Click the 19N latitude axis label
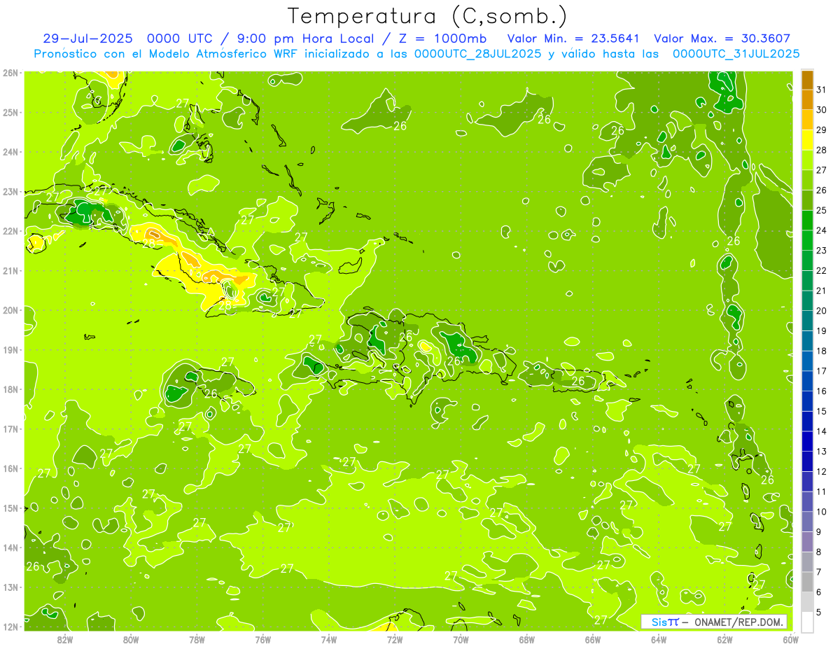The height and width of the screenshot is (649, 840). [x=10, y=349]
